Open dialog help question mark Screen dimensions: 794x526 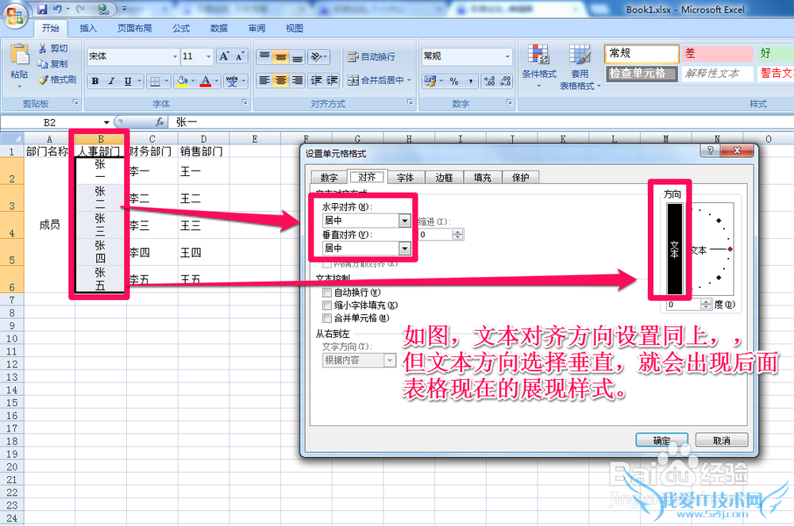coord(710,150)
